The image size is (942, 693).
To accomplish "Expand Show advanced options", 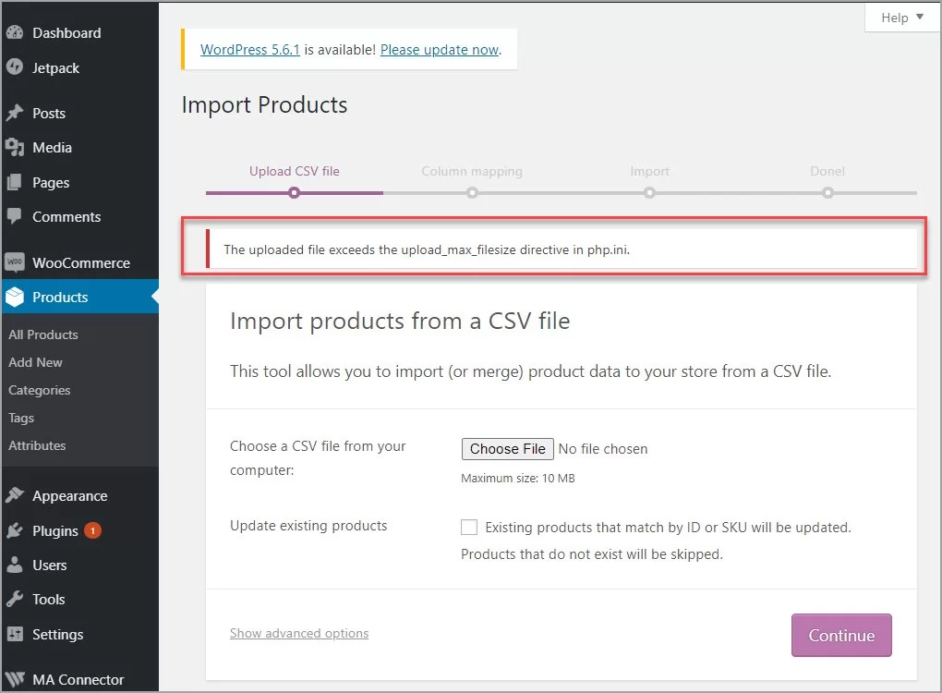I will [x=298, y=633].
